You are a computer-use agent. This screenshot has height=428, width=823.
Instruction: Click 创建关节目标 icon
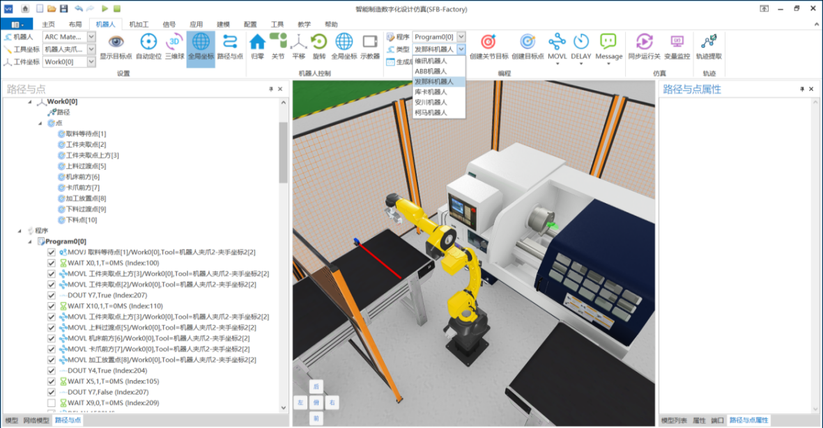click(489, 42)
